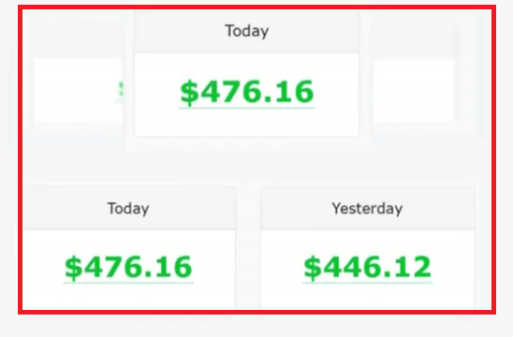Screen dimensions: 513x337
Task: Click the partial green dollar sign on blurred left card
Action: tap(121, 92)
